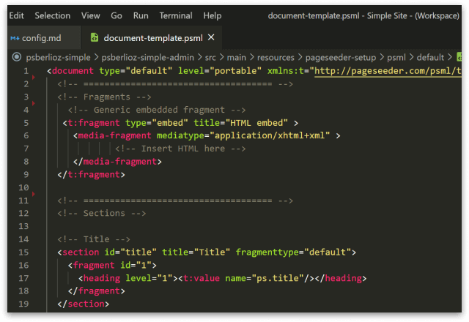
Task: Click the red marker beside line 10
Action: pos(33,194)
